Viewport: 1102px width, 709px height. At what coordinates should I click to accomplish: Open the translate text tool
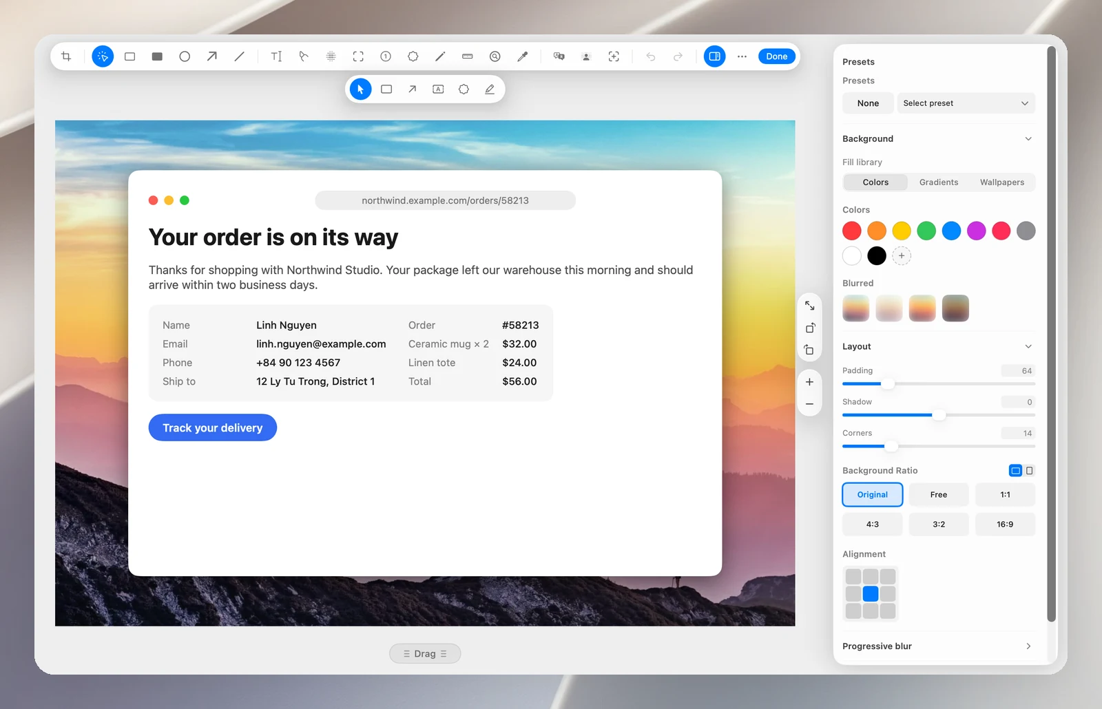559,56
